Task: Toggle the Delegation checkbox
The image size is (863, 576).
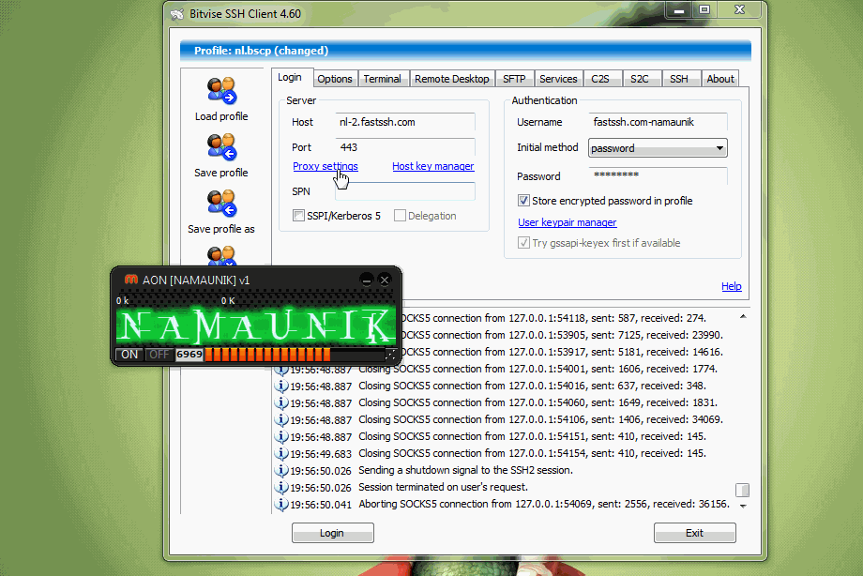Action: point(401,216)
